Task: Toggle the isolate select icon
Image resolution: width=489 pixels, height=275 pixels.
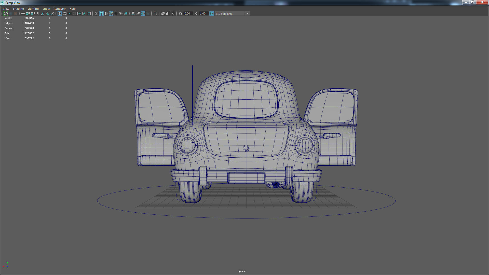Action: coord(155,13)
